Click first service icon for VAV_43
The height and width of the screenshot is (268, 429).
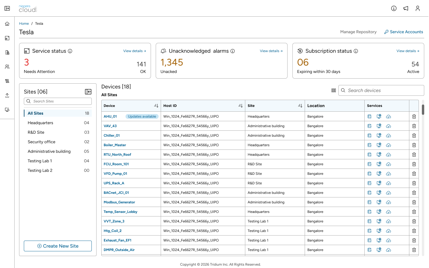coord(369,126)
